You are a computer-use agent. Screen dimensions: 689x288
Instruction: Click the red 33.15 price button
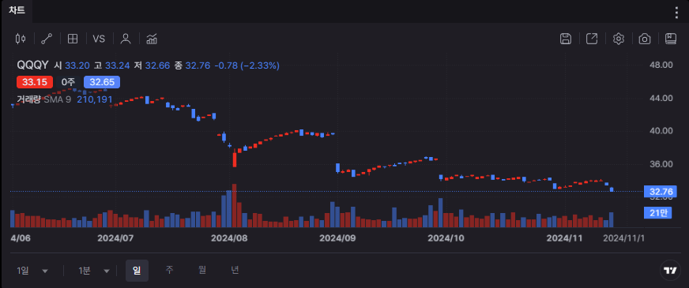coord(35,82)
